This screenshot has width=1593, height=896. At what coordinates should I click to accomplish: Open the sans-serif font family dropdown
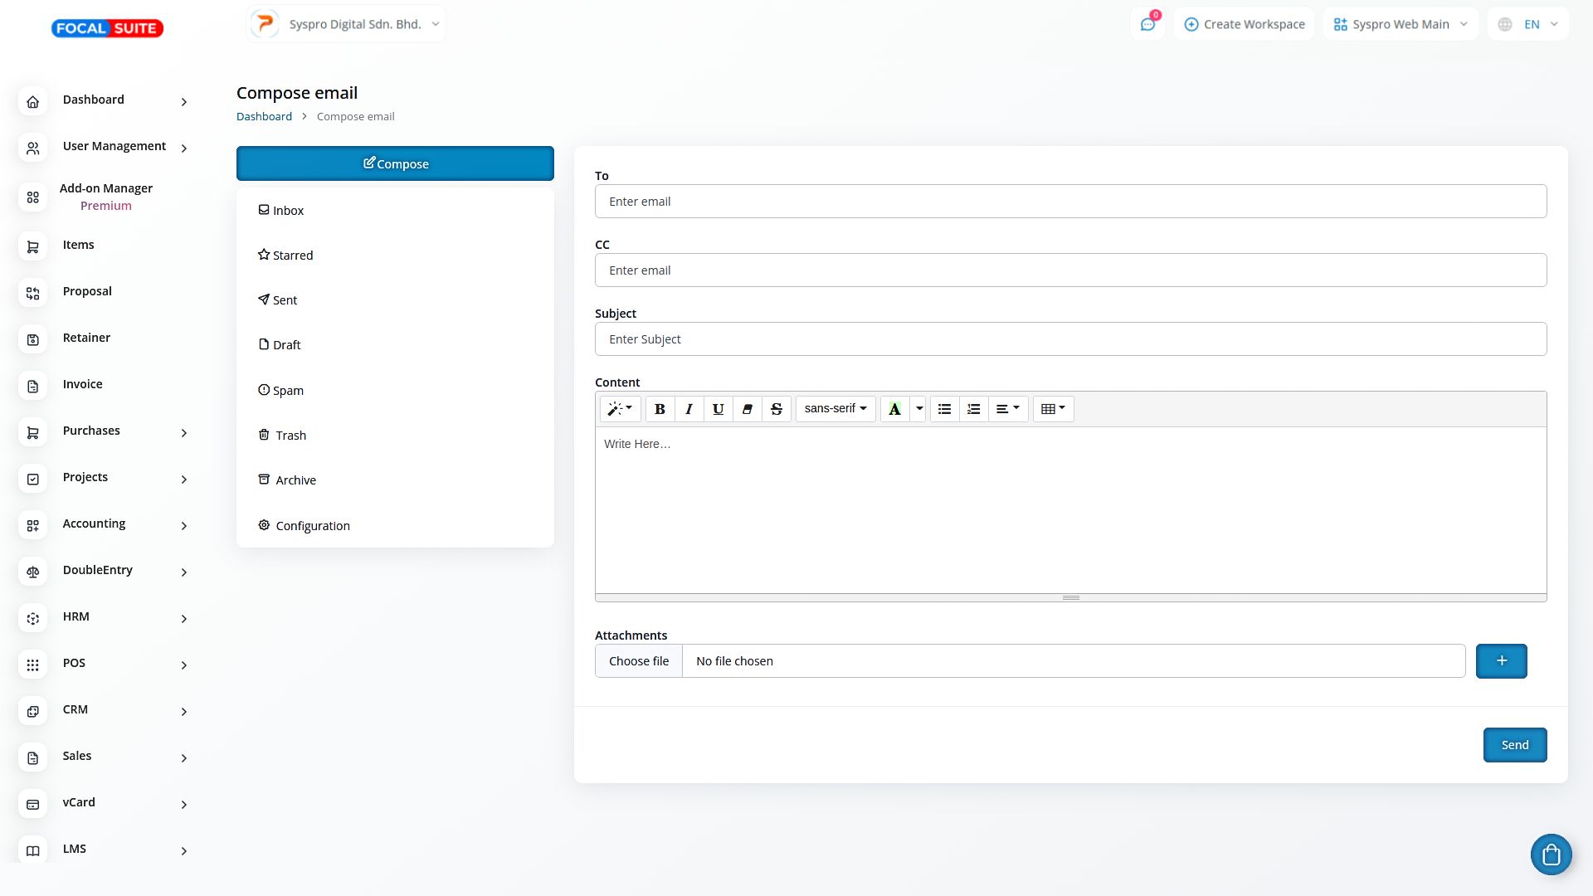(x=835, y=409)
